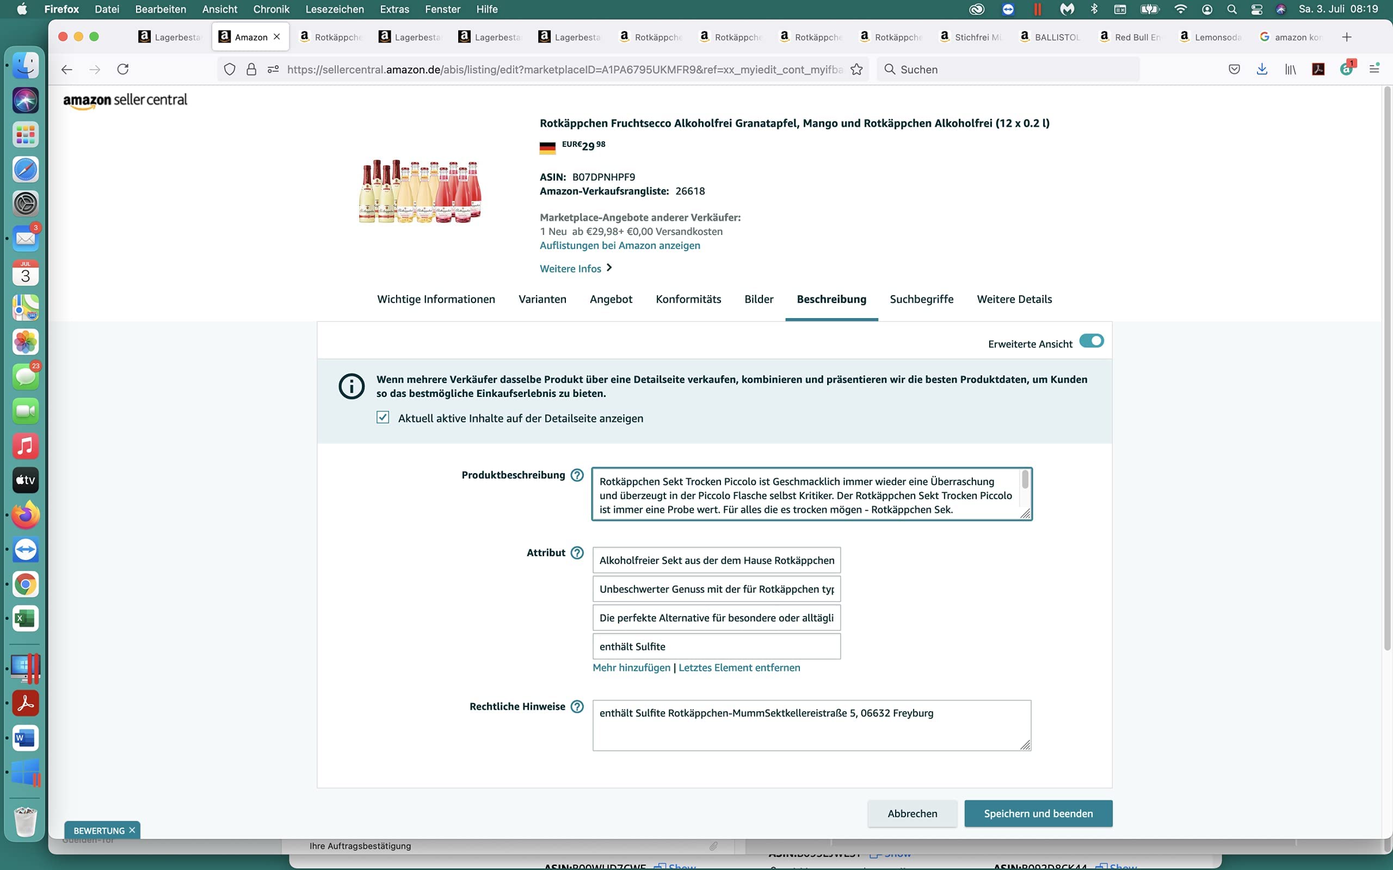Open the Weitere Details tab

(x=1014, y=299)
